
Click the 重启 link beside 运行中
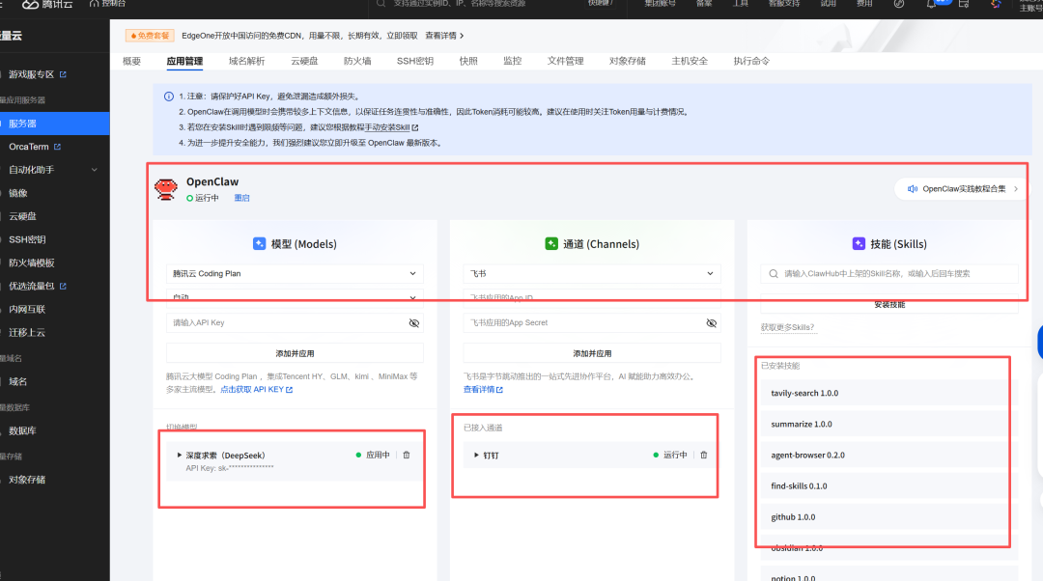pyautogui.click(x=241, y=198)
